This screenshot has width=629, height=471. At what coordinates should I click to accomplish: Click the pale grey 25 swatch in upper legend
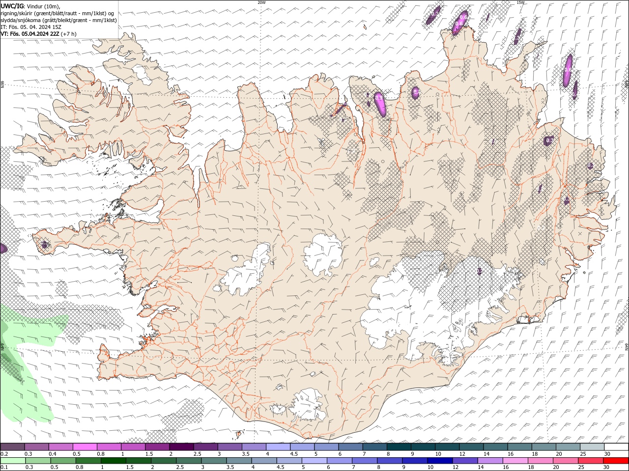[x=592, y=447]
